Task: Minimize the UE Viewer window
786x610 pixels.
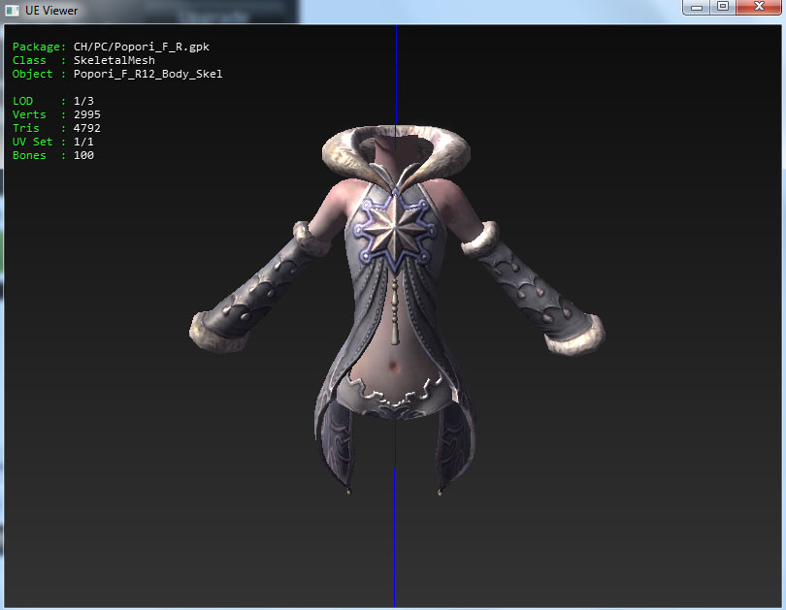Action: point(697,8)
